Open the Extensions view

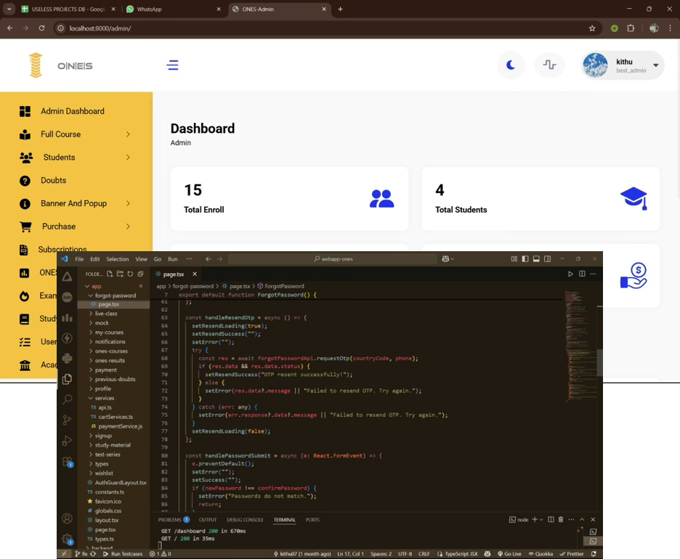coord(67,462)
